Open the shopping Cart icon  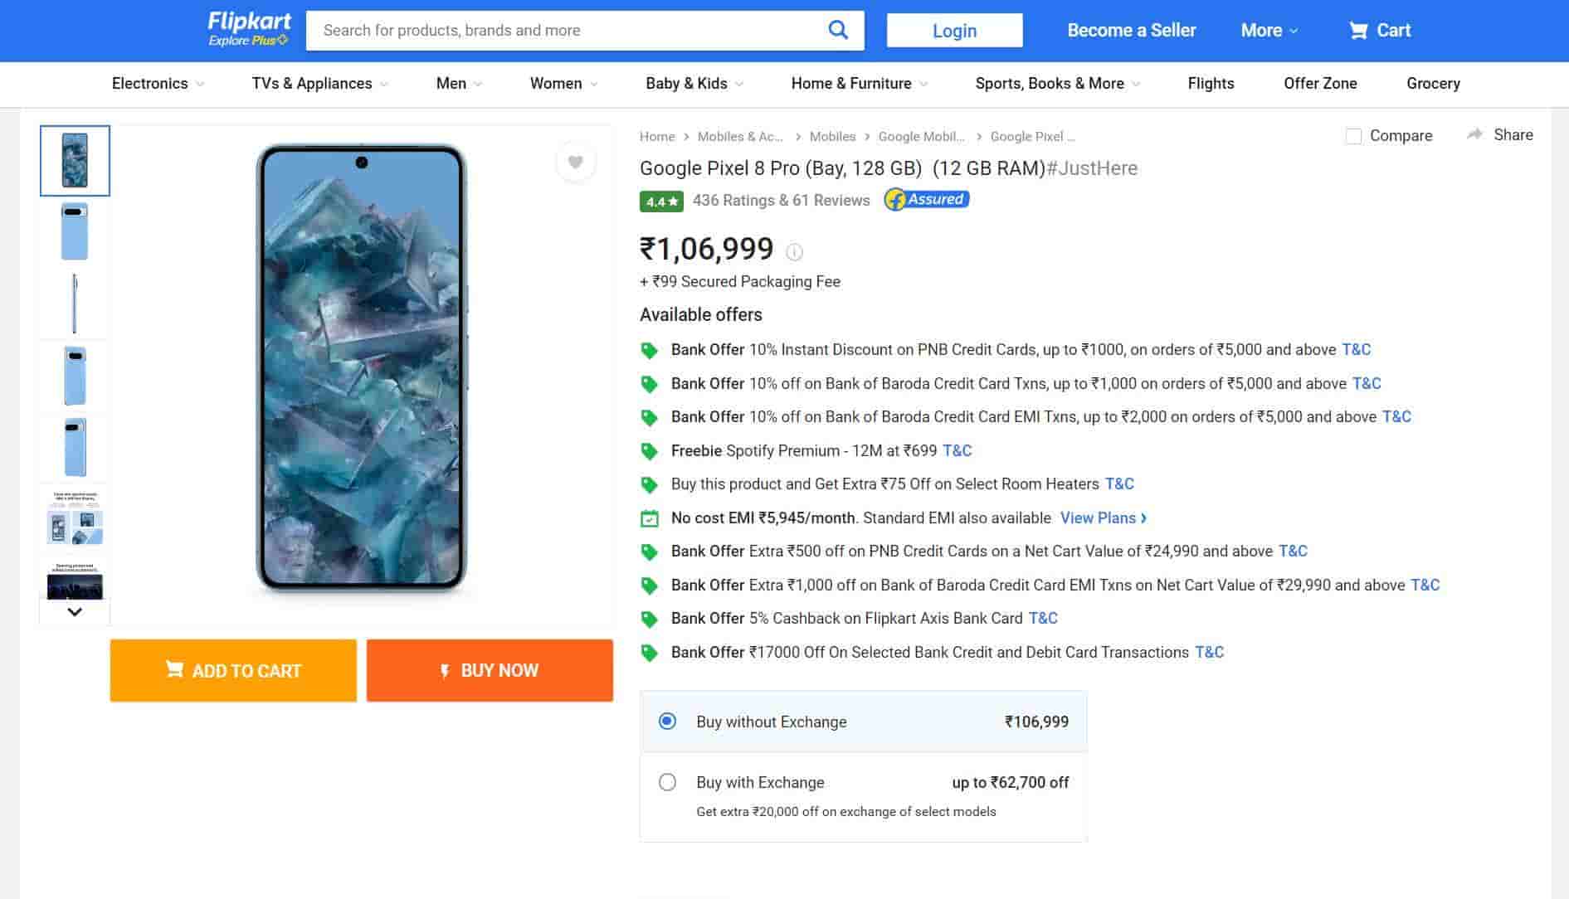pos(1358,31)
